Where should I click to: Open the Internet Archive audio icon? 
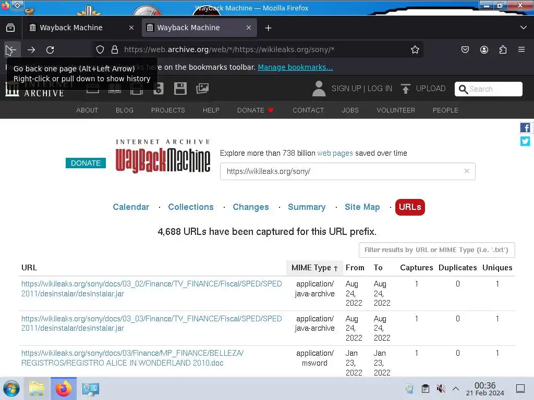tap(159, 89)
